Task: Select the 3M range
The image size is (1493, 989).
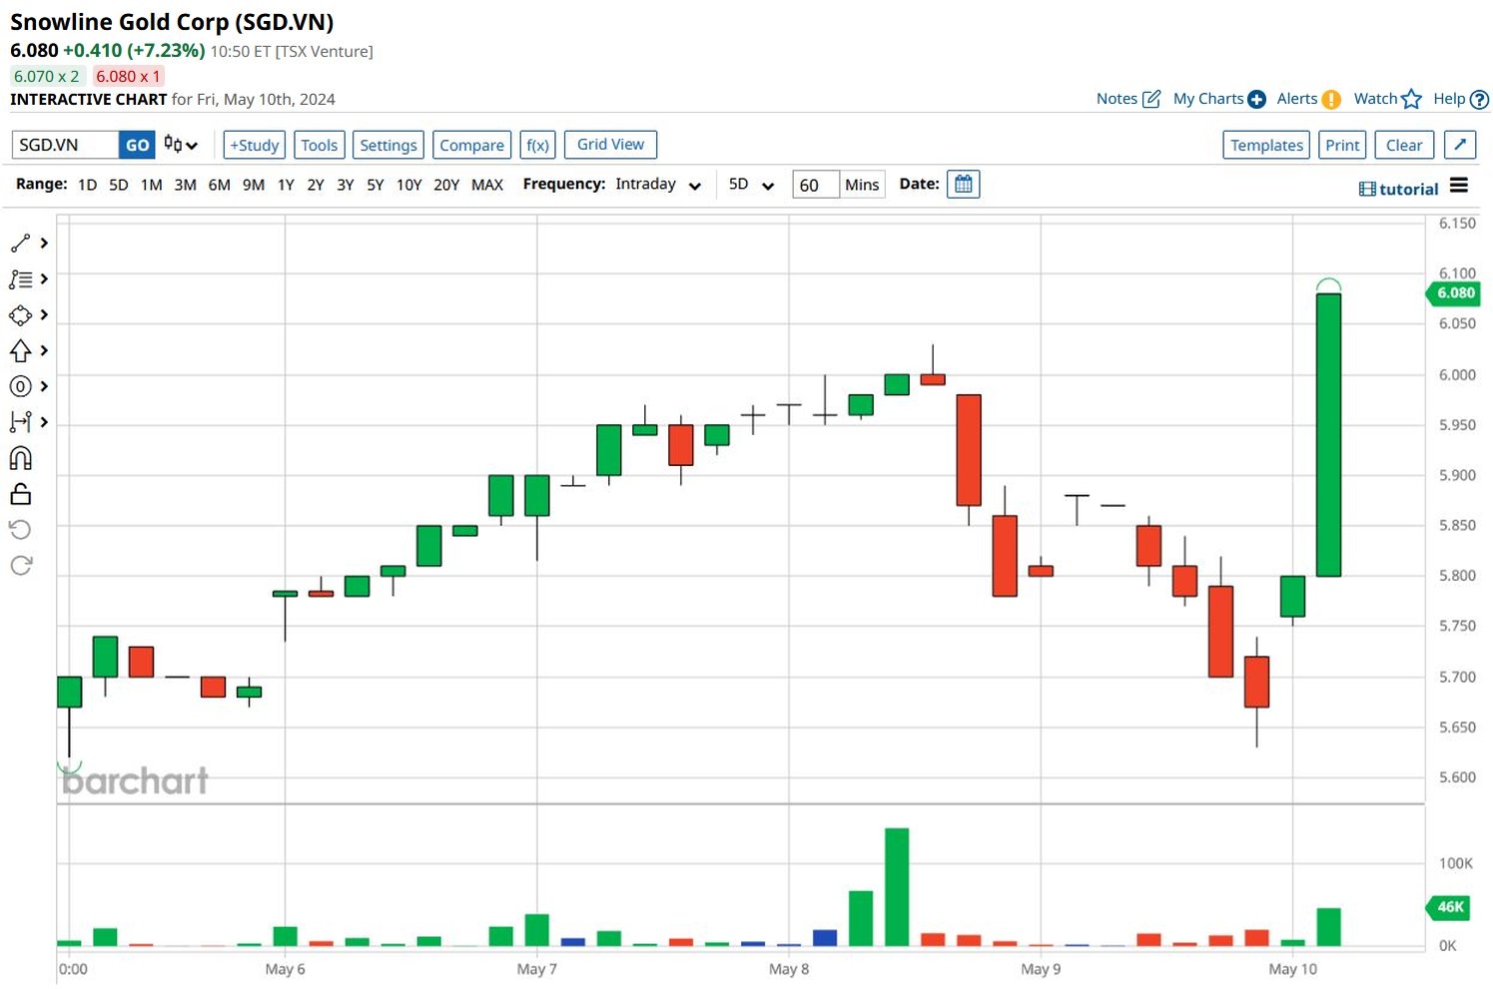Action: point(185,185)
